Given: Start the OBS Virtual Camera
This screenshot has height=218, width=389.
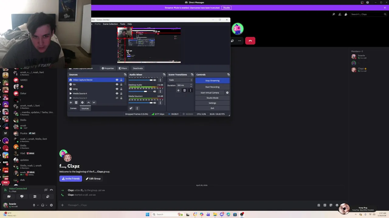Looking at the screenshot, I should (x=210, y=93).
